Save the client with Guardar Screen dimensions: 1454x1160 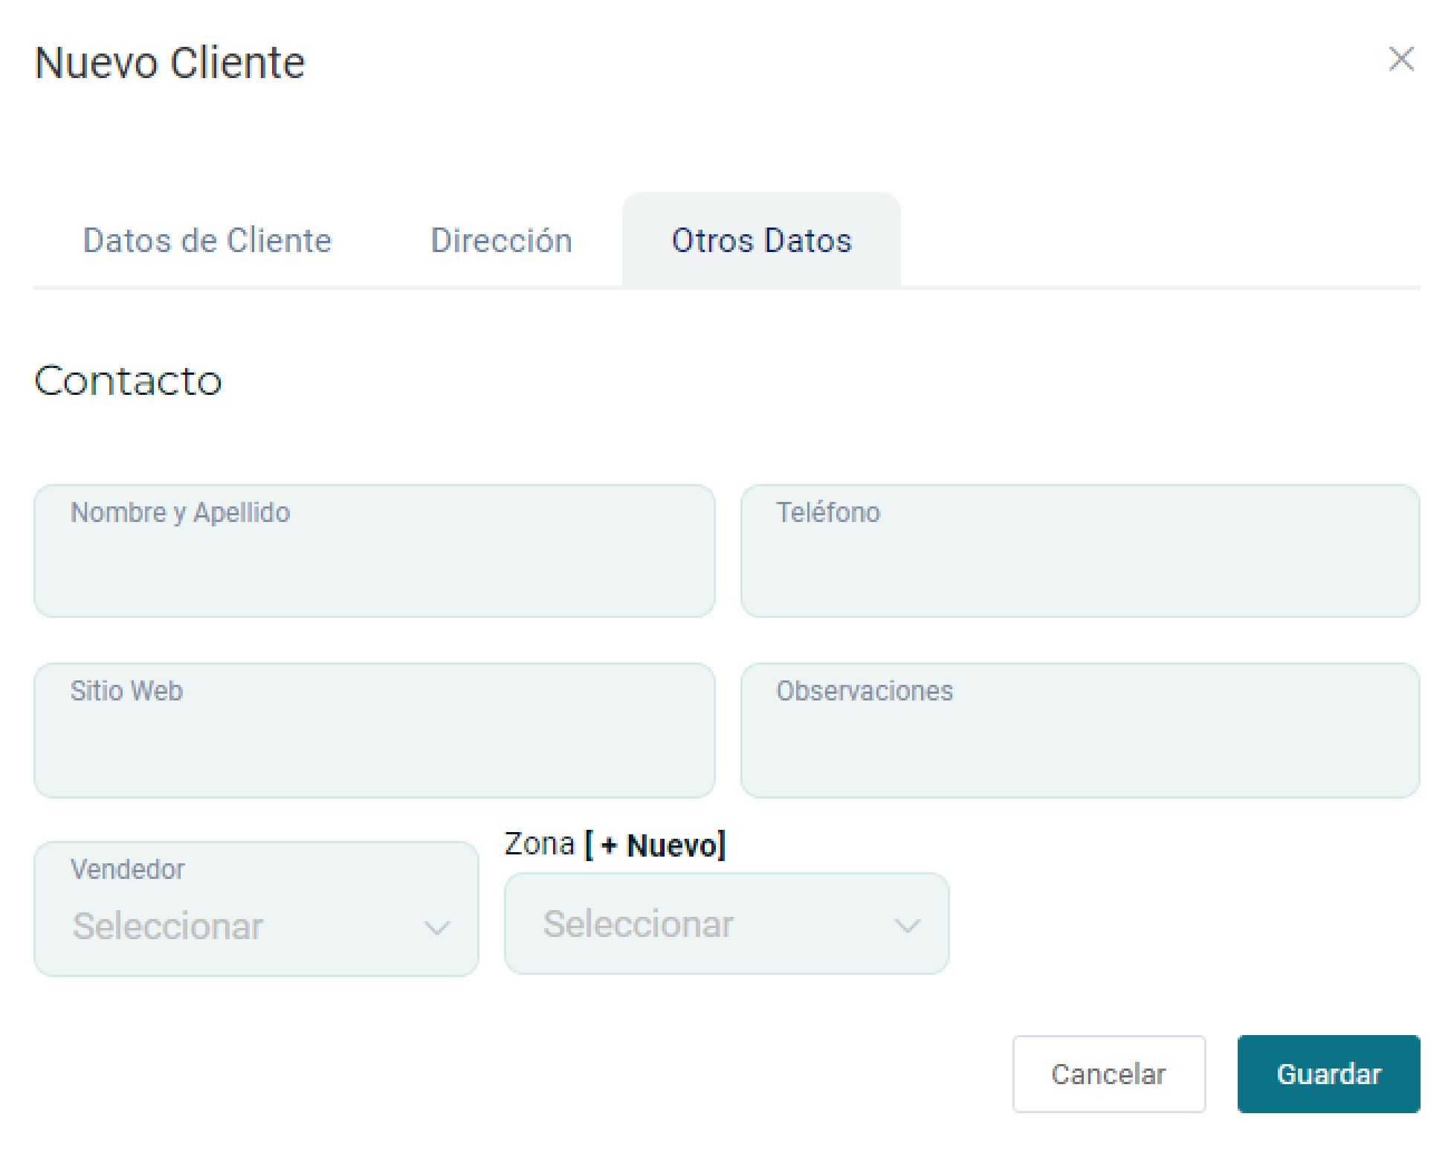pos(1328,1074)
